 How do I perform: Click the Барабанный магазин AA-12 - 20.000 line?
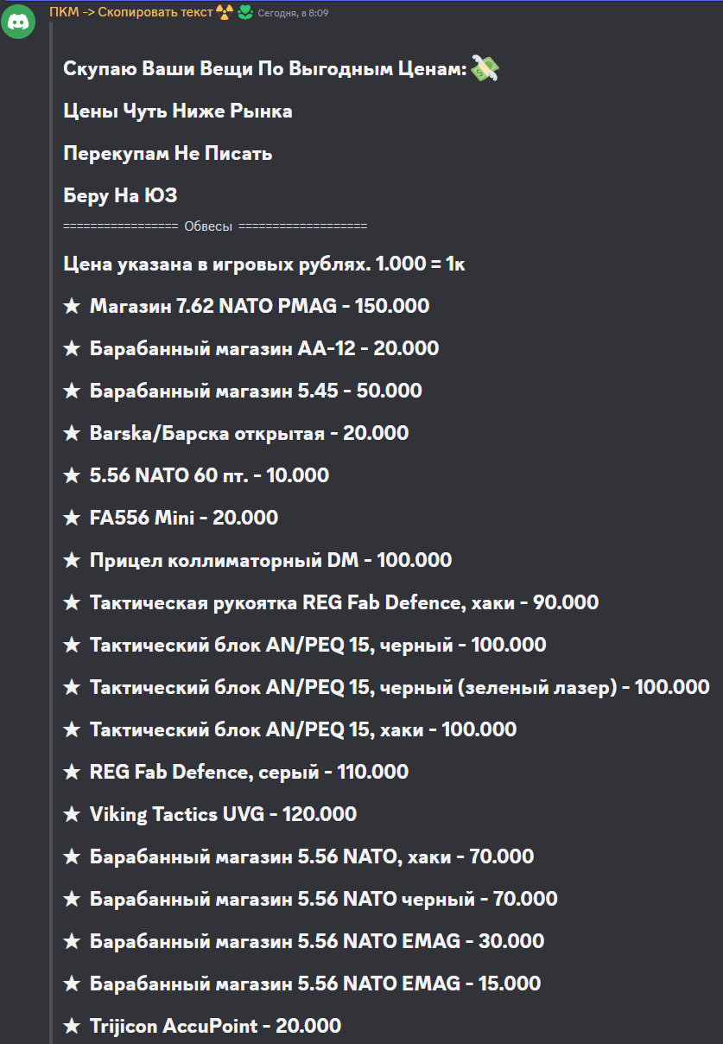pos(251,348)
